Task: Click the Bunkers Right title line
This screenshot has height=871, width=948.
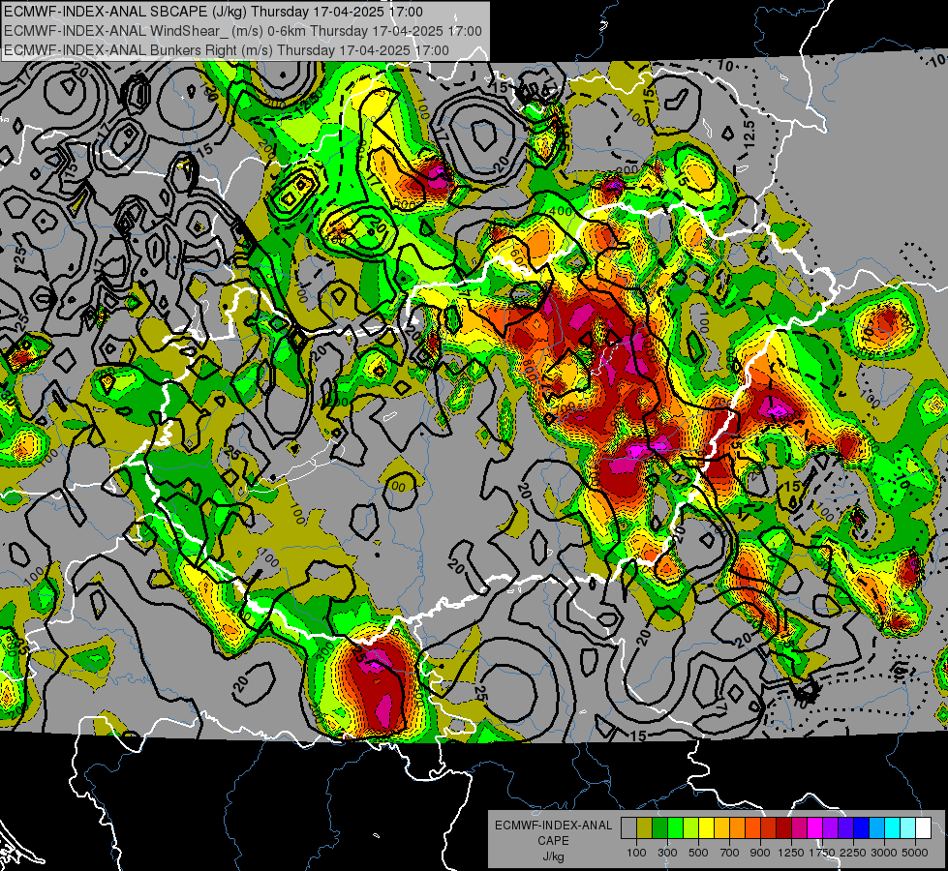Action: tap(227, 50)
